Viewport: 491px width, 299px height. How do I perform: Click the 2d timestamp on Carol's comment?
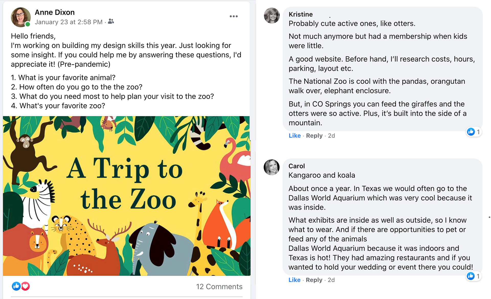331,280
